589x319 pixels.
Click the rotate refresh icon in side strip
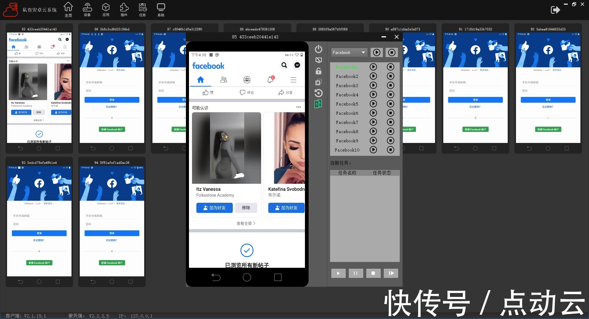318,93
